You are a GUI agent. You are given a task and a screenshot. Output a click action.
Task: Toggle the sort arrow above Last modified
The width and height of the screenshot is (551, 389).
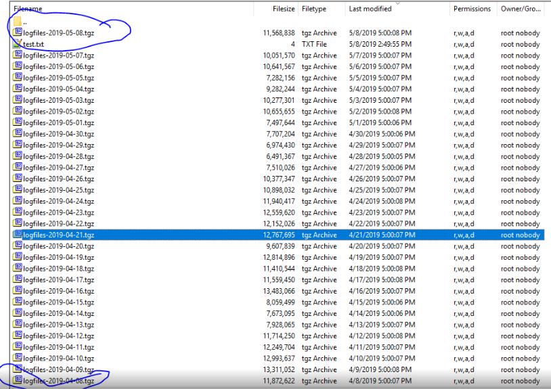(398, 3)
